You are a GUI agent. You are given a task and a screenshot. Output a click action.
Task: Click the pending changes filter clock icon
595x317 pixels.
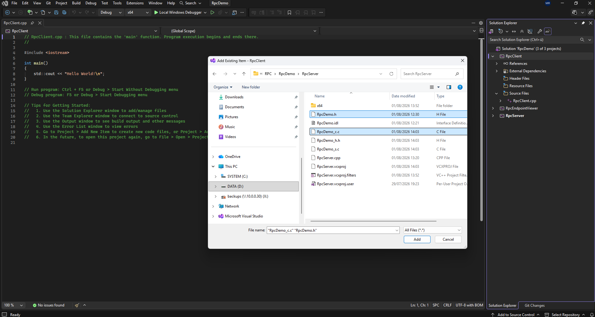tap(500, 31)
